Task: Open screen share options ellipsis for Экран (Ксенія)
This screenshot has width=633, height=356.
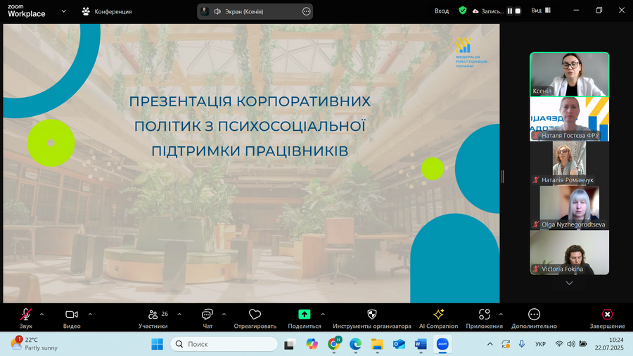Action: pos(307,11)
